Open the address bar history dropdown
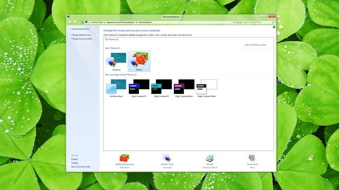The height and width of the screenshot is (190, 339). (x=234, y=22)
